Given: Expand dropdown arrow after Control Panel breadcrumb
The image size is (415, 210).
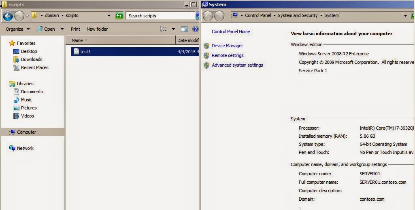Looking at the screenshot, I should coord(275,16).
